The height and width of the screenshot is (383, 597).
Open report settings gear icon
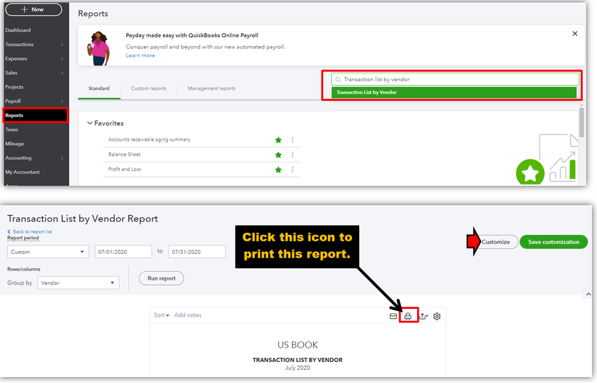point(437,316)
